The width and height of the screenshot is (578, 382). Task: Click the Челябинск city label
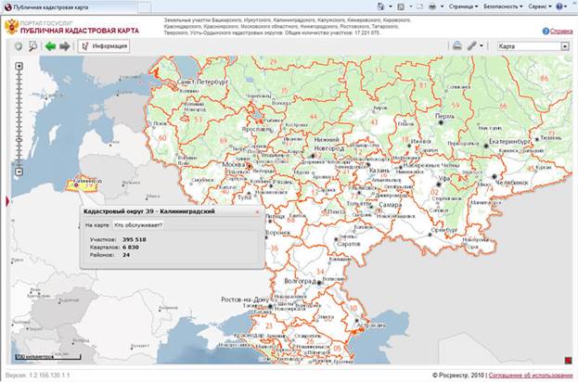coord(512,183)
